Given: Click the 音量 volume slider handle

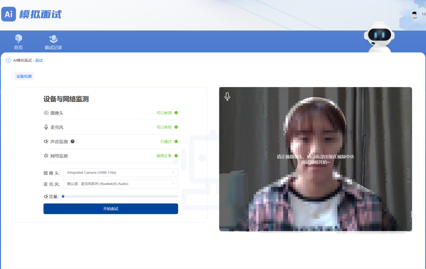Looking at the screenshot, I should 63,196.
